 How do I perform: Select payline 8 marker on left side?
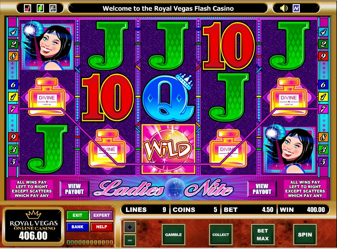pos(13,56)
